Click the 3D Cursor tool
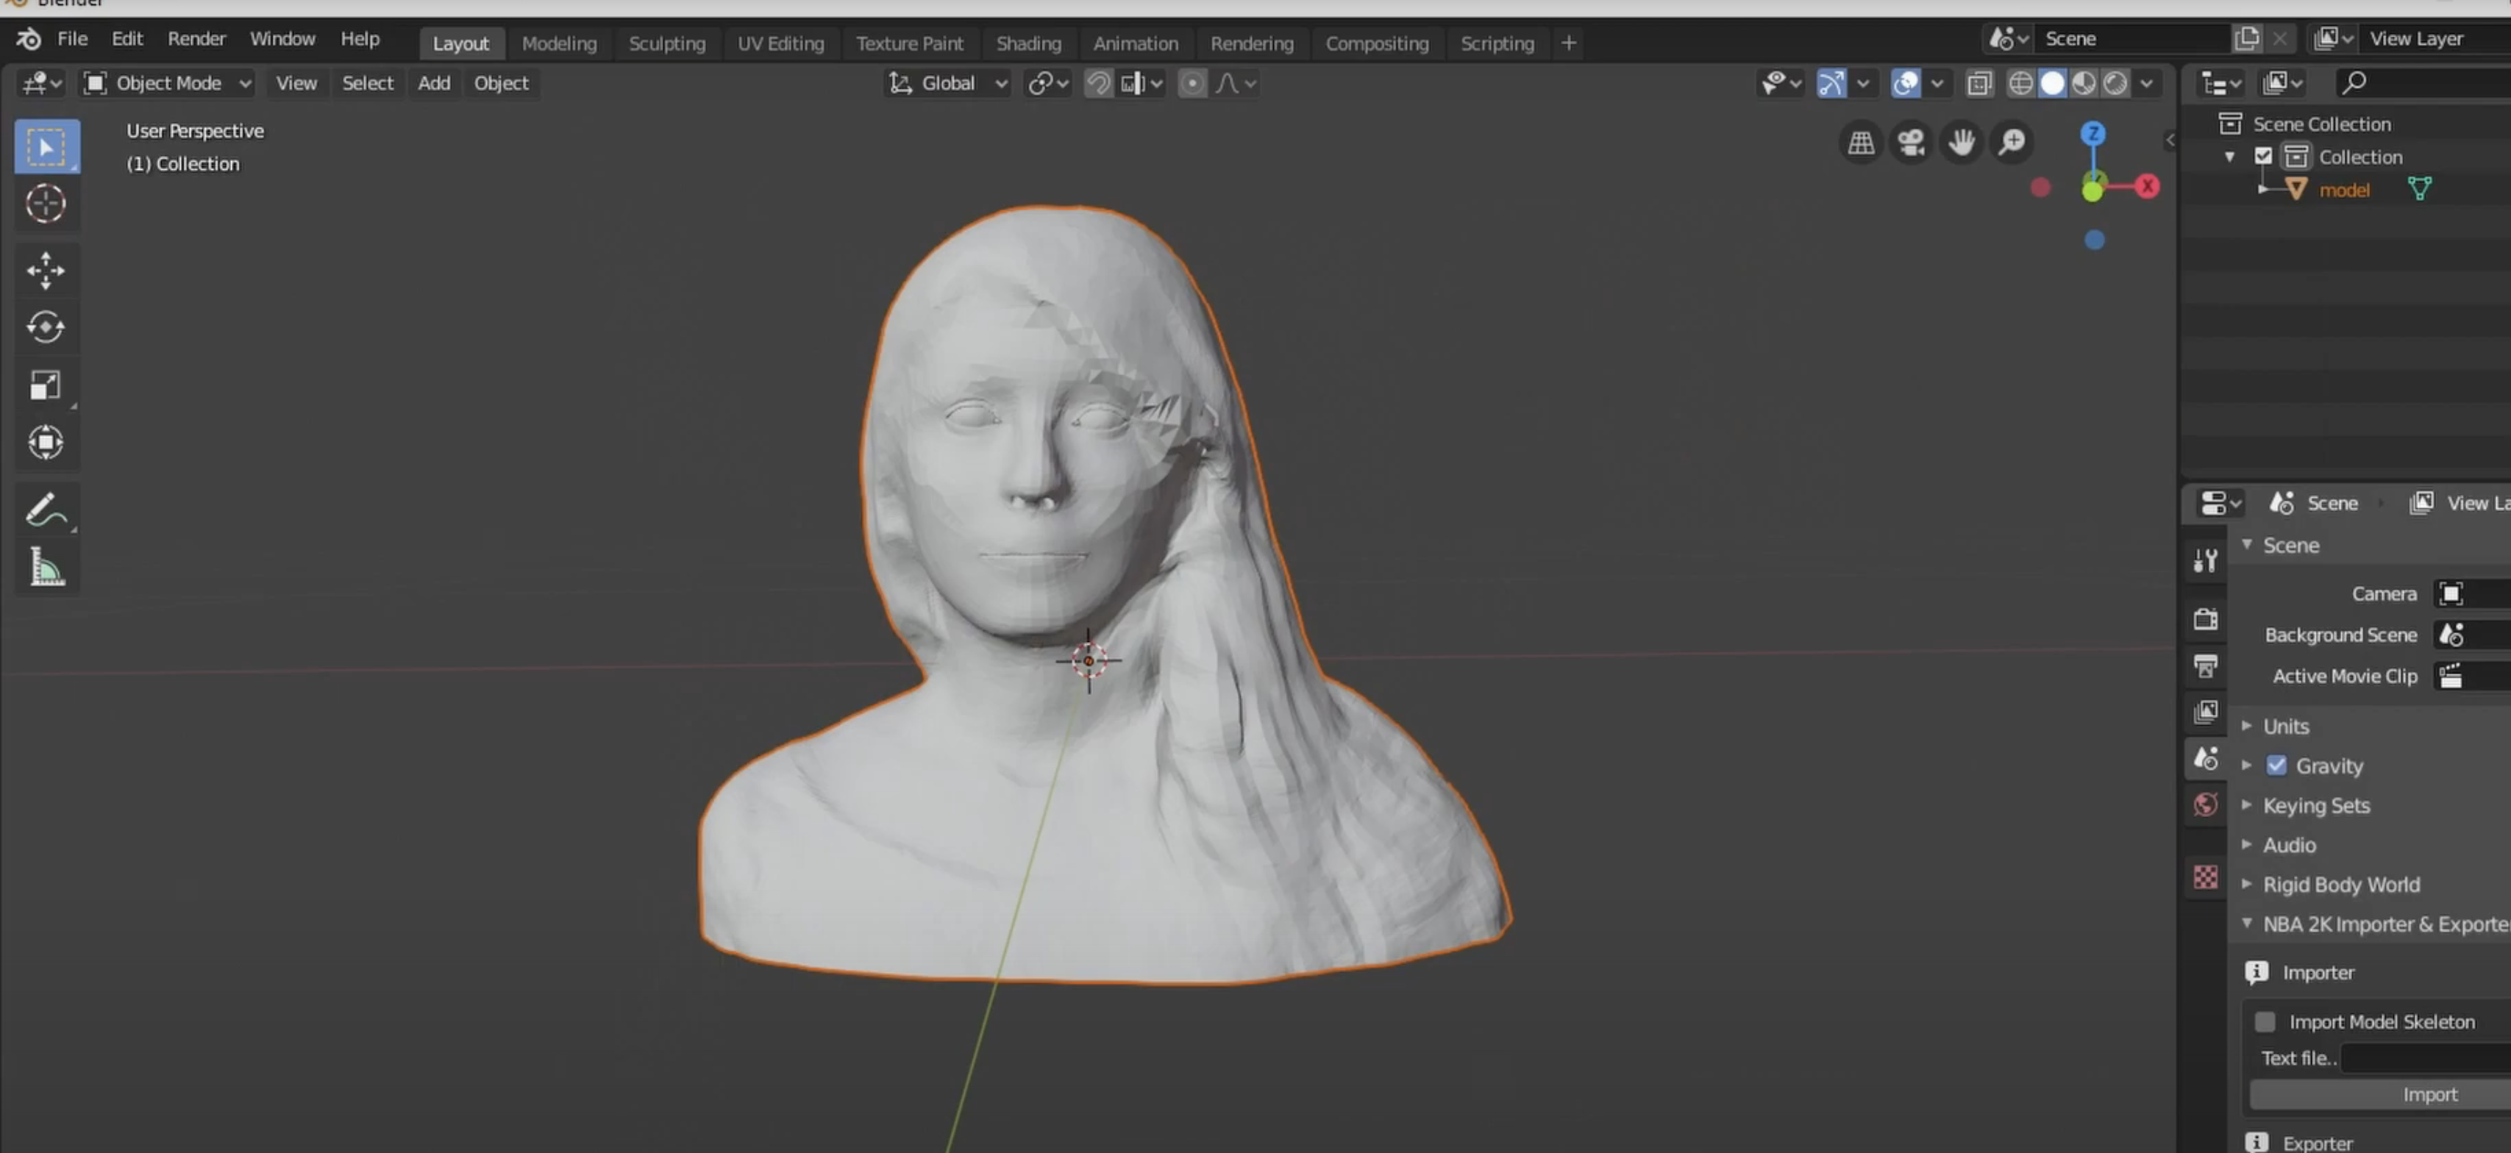 tap(45, 204)
